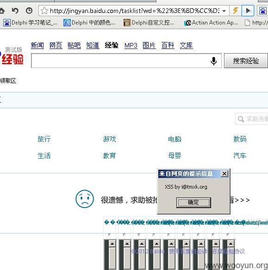Switch to the 新闻 tab

point(37,45)
